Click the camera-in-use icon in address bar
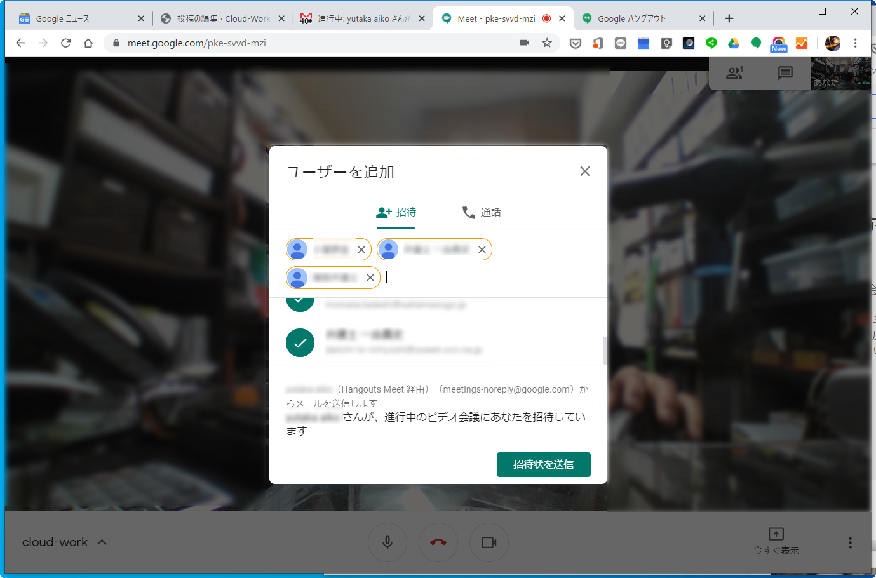This screenshot has width=876, height=578. click(x=523, y=43)
